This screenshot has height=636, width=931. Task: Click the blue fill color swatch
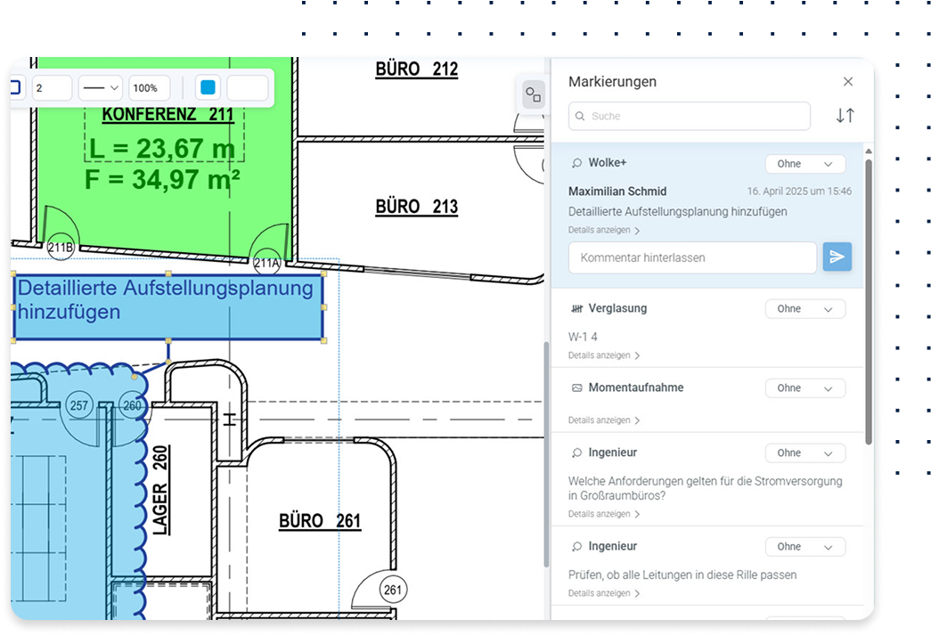208,88
